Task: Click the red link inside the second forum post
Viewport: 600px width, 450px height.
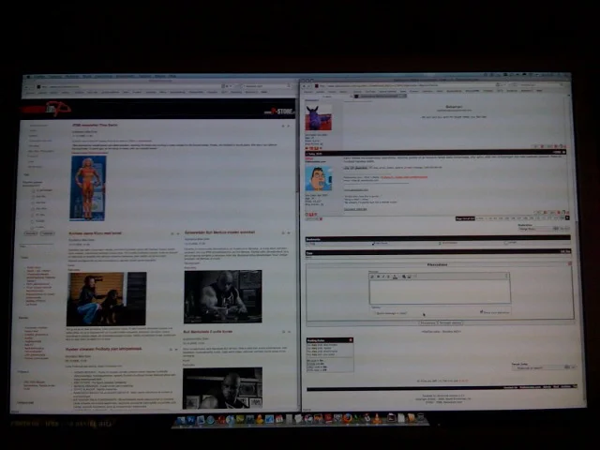Action: pyautogui.click(x=403, y=176)
